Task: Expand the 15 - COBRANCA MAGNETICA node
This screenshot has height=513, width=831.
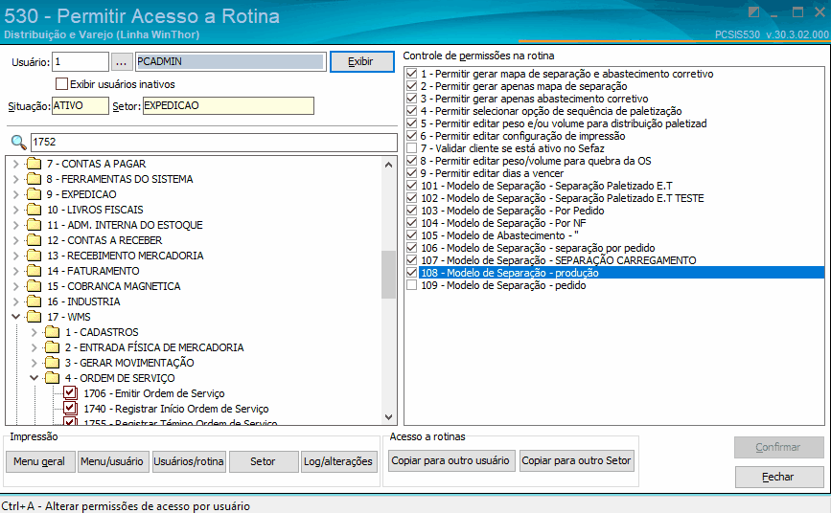Action: tap(16, 286)
